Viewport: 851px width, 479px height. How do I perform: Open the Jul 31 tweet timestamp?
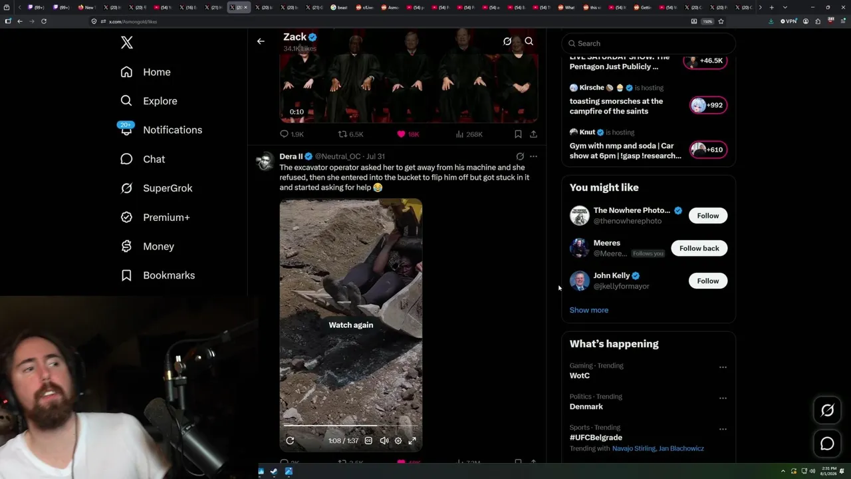tap(376, 156)
